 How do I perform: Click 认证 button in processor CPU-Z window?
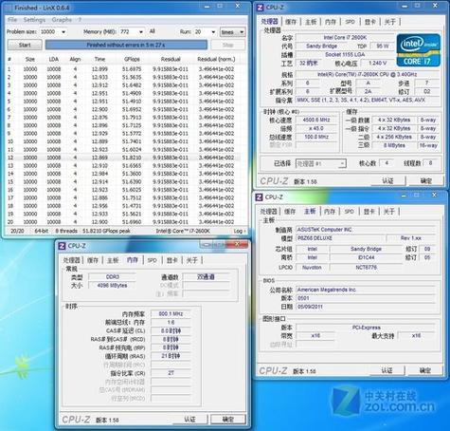pos(387,180)
